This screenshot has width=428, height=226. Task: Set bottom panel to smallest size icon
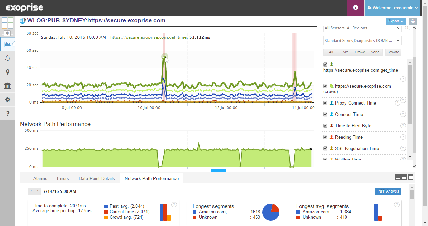click(x=398, y=177)
